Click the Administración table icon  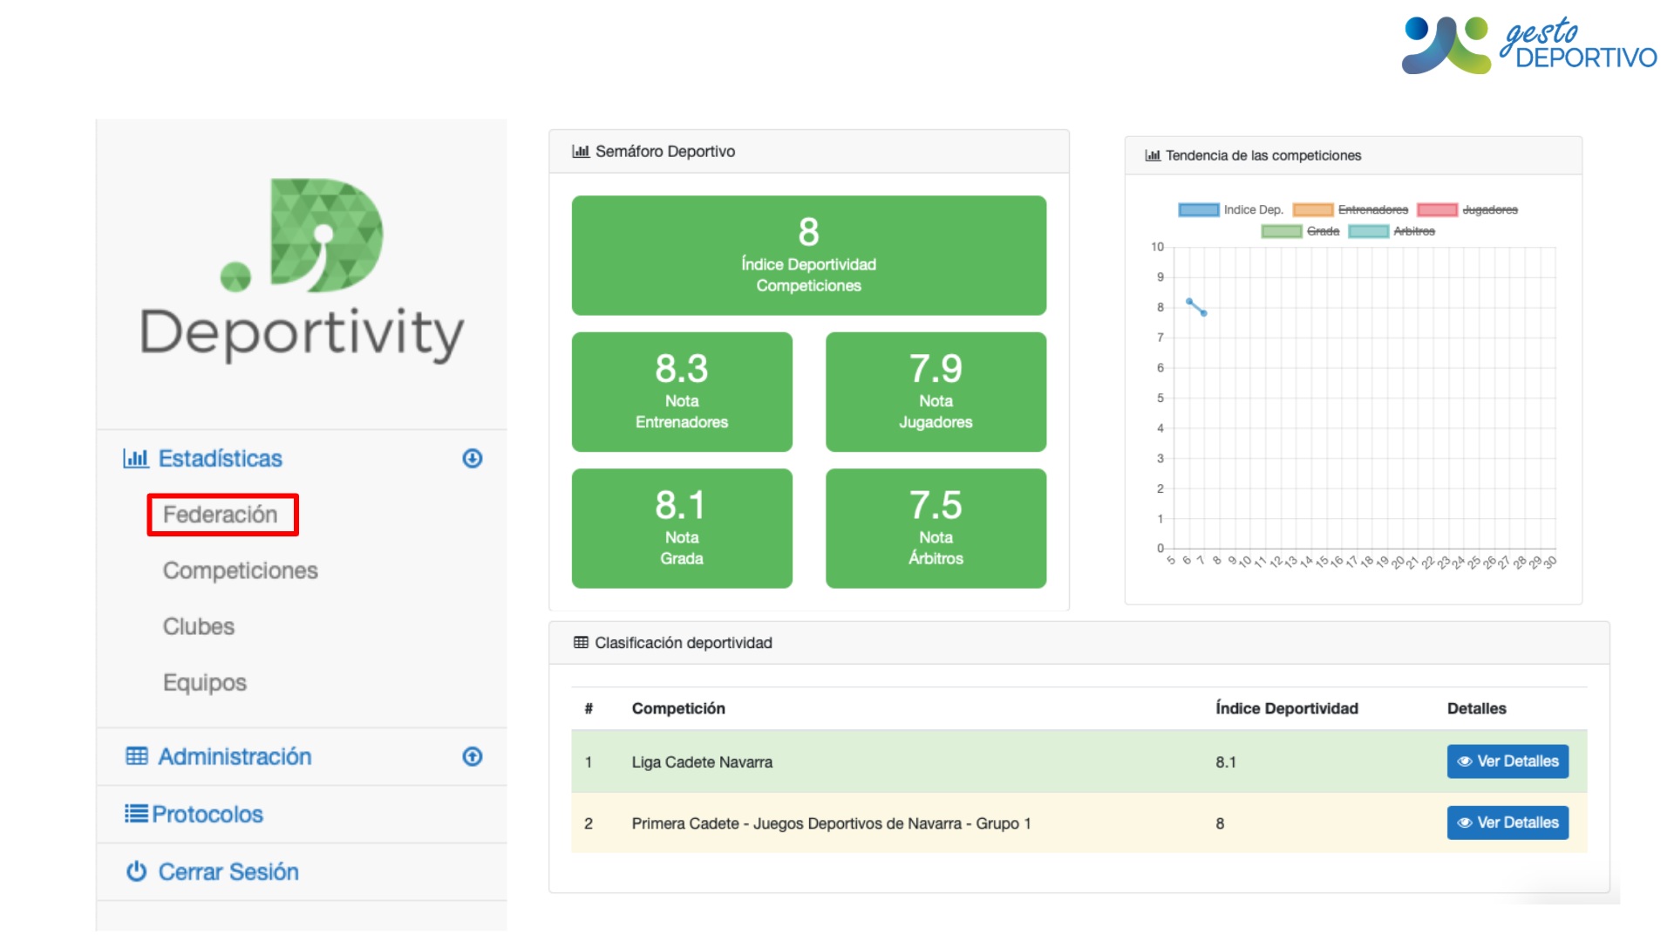pos(137,756)
